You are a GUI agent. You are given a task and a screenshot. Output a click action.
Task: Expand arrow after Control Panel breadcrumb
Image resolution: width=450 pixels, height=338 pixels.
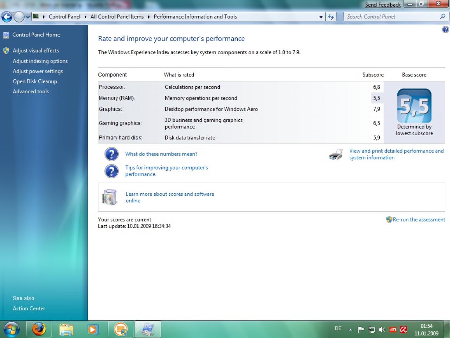85,17
